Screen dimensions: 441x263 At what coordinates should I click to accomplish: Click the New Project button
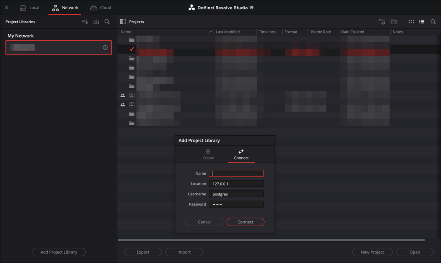[x=372, y=252]
